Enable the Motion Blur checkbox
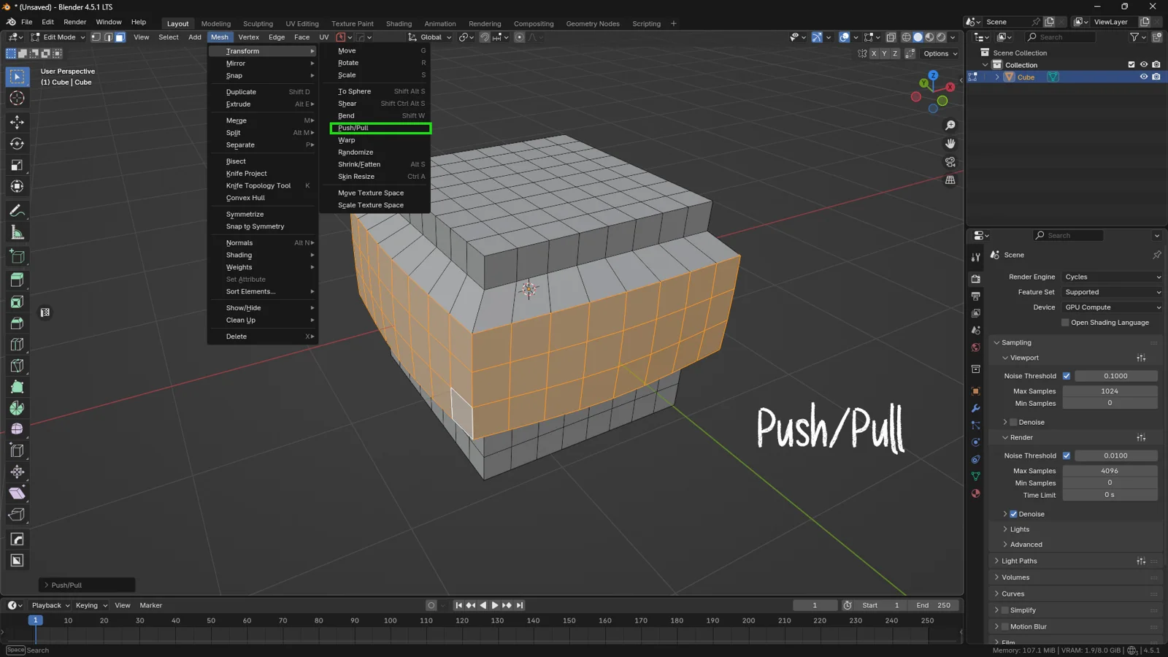Viewport: 1168px width, 657px height. click(1004, 626)
